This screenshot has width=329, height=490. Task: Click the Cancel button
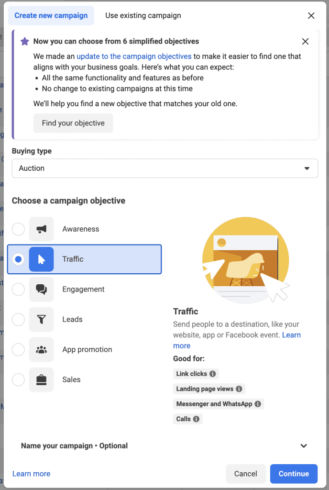point(246,474)
